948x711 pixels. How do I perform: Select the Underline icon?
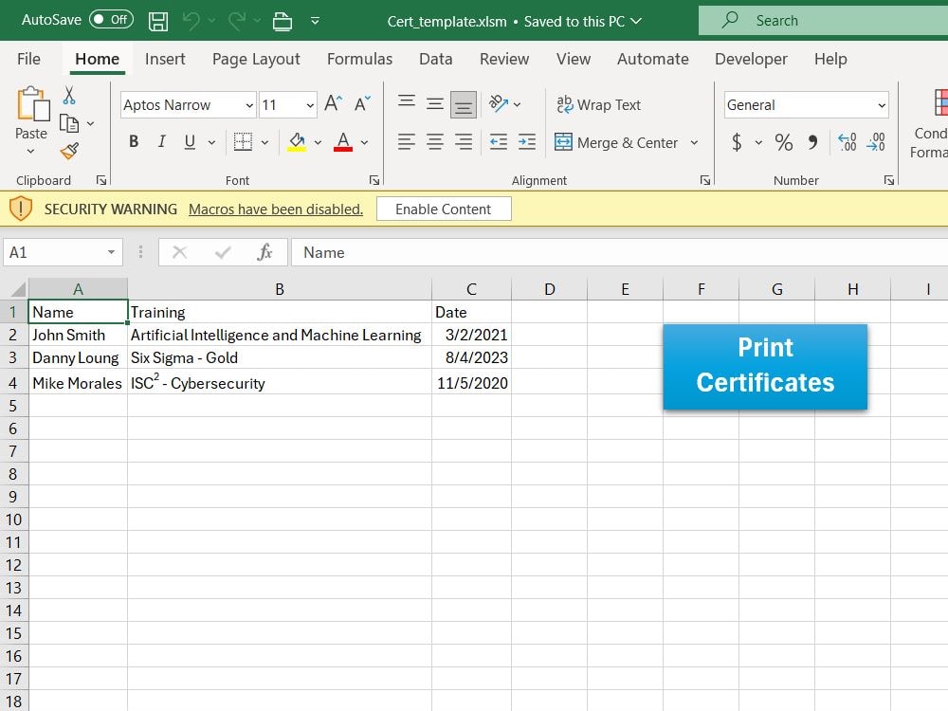[189, 141]
